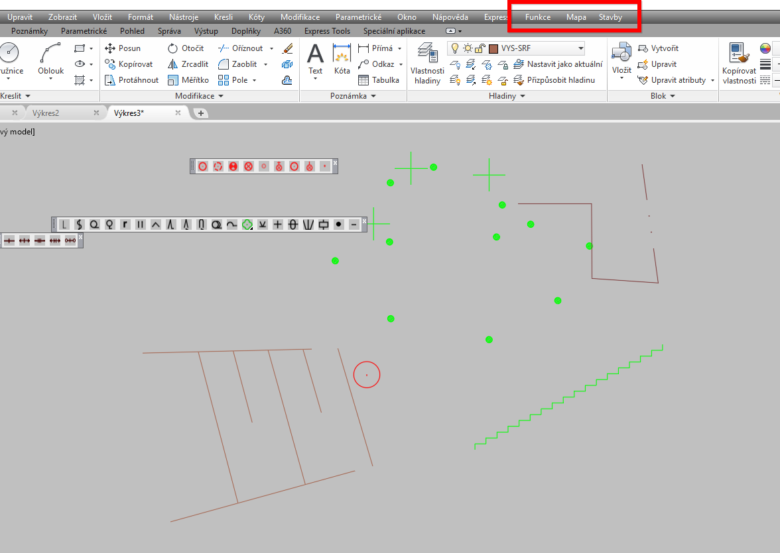Toggle the layer padlock lock icon
The height and width of the screenshot is (553, 780).
pos(480,48)
